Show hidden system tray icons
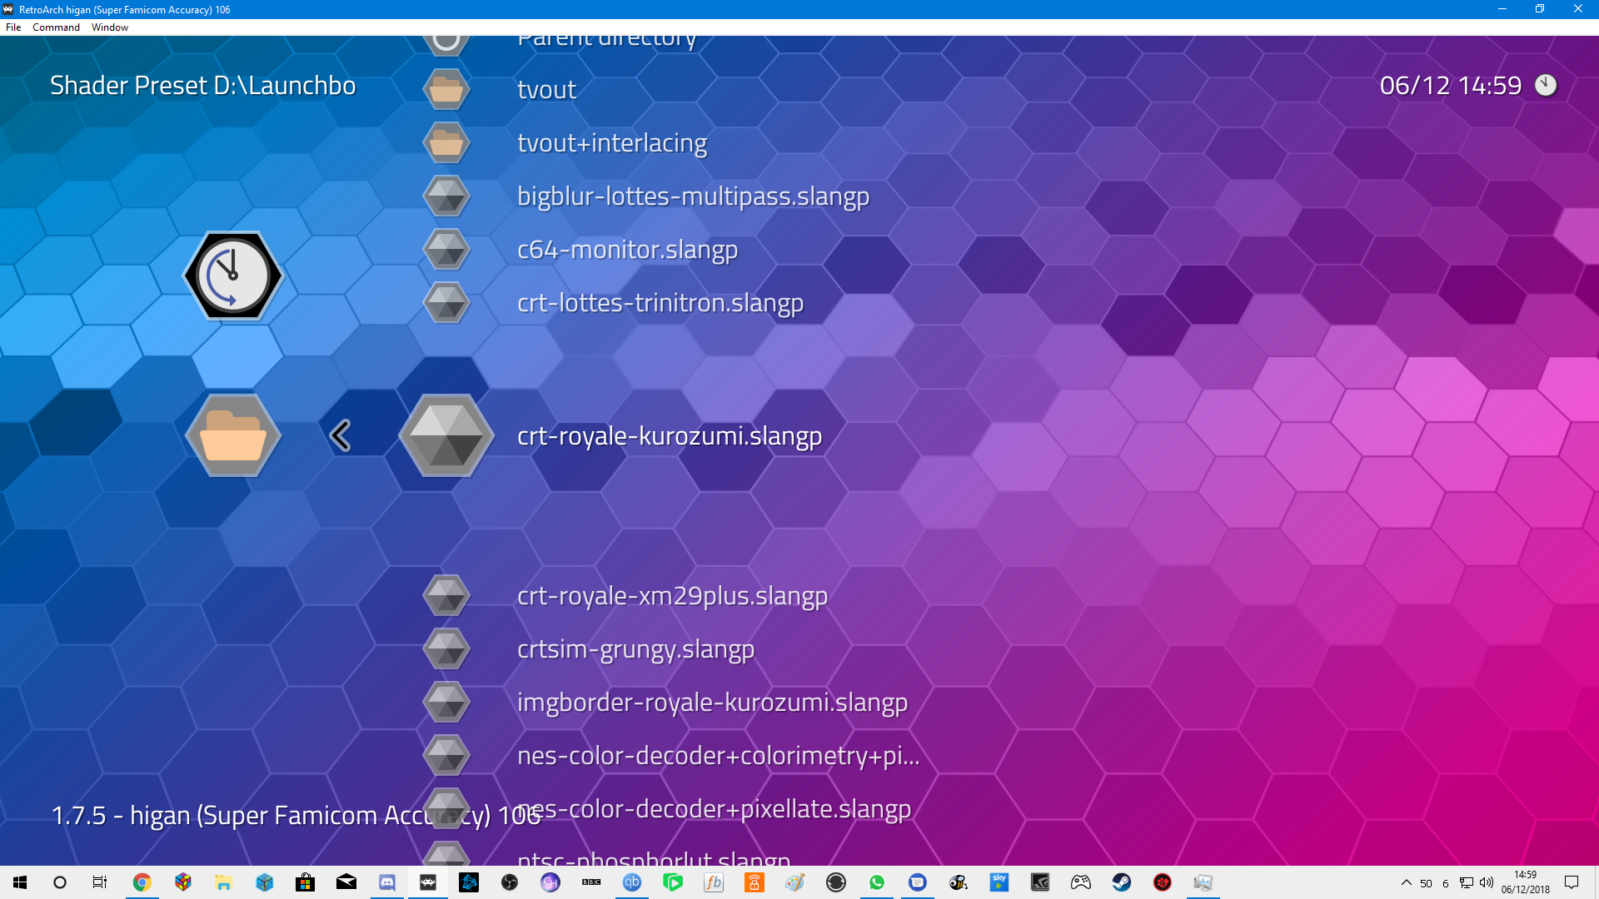 1406,882
